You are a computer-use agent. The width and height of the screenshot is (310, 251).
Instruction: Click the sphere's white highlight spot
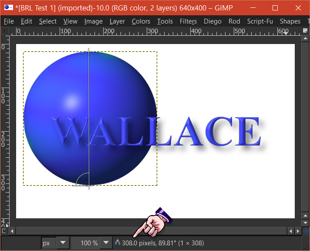point(71,102)
